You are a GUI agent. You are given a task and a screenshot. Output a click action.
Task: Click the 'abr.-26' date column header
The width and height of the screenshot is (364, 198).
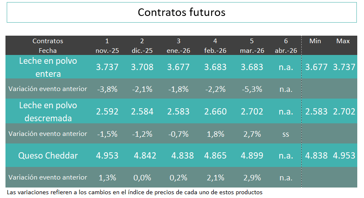[x=286, y=50]
